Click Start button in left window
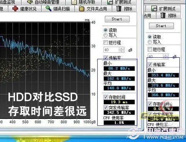The height and width of the screenshot is (142, 186). pyautogui.click(x=117, y=19)
